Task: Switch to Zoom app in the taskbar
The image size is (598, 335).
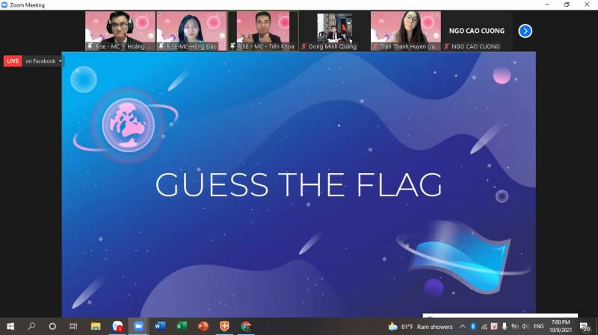Action: (x=138, y=326)
